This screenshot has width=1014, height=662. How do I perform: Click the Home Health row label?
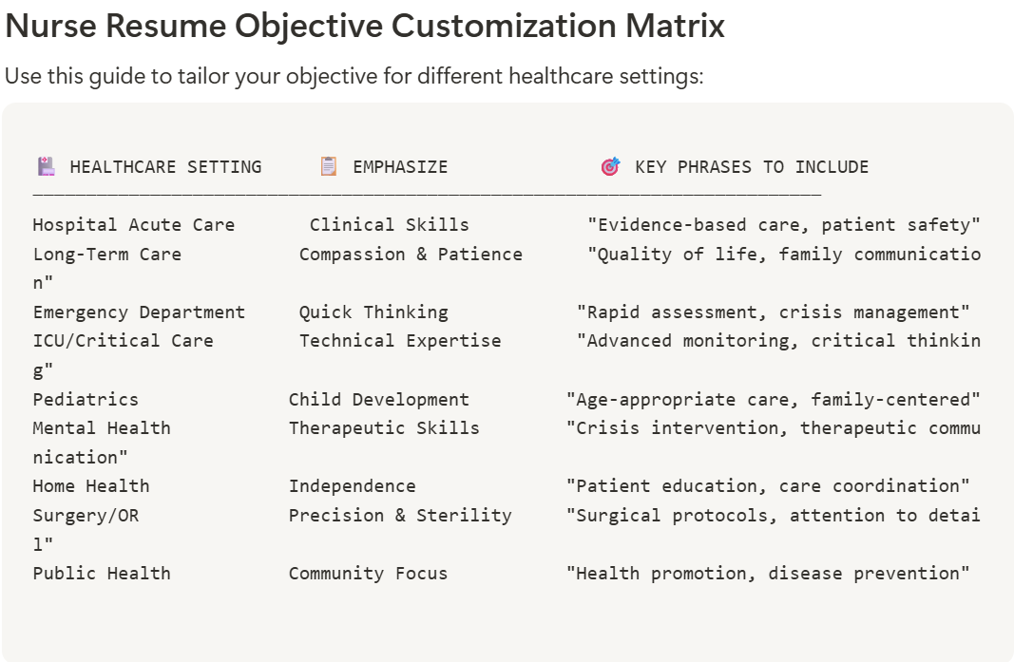pos(91,486)
